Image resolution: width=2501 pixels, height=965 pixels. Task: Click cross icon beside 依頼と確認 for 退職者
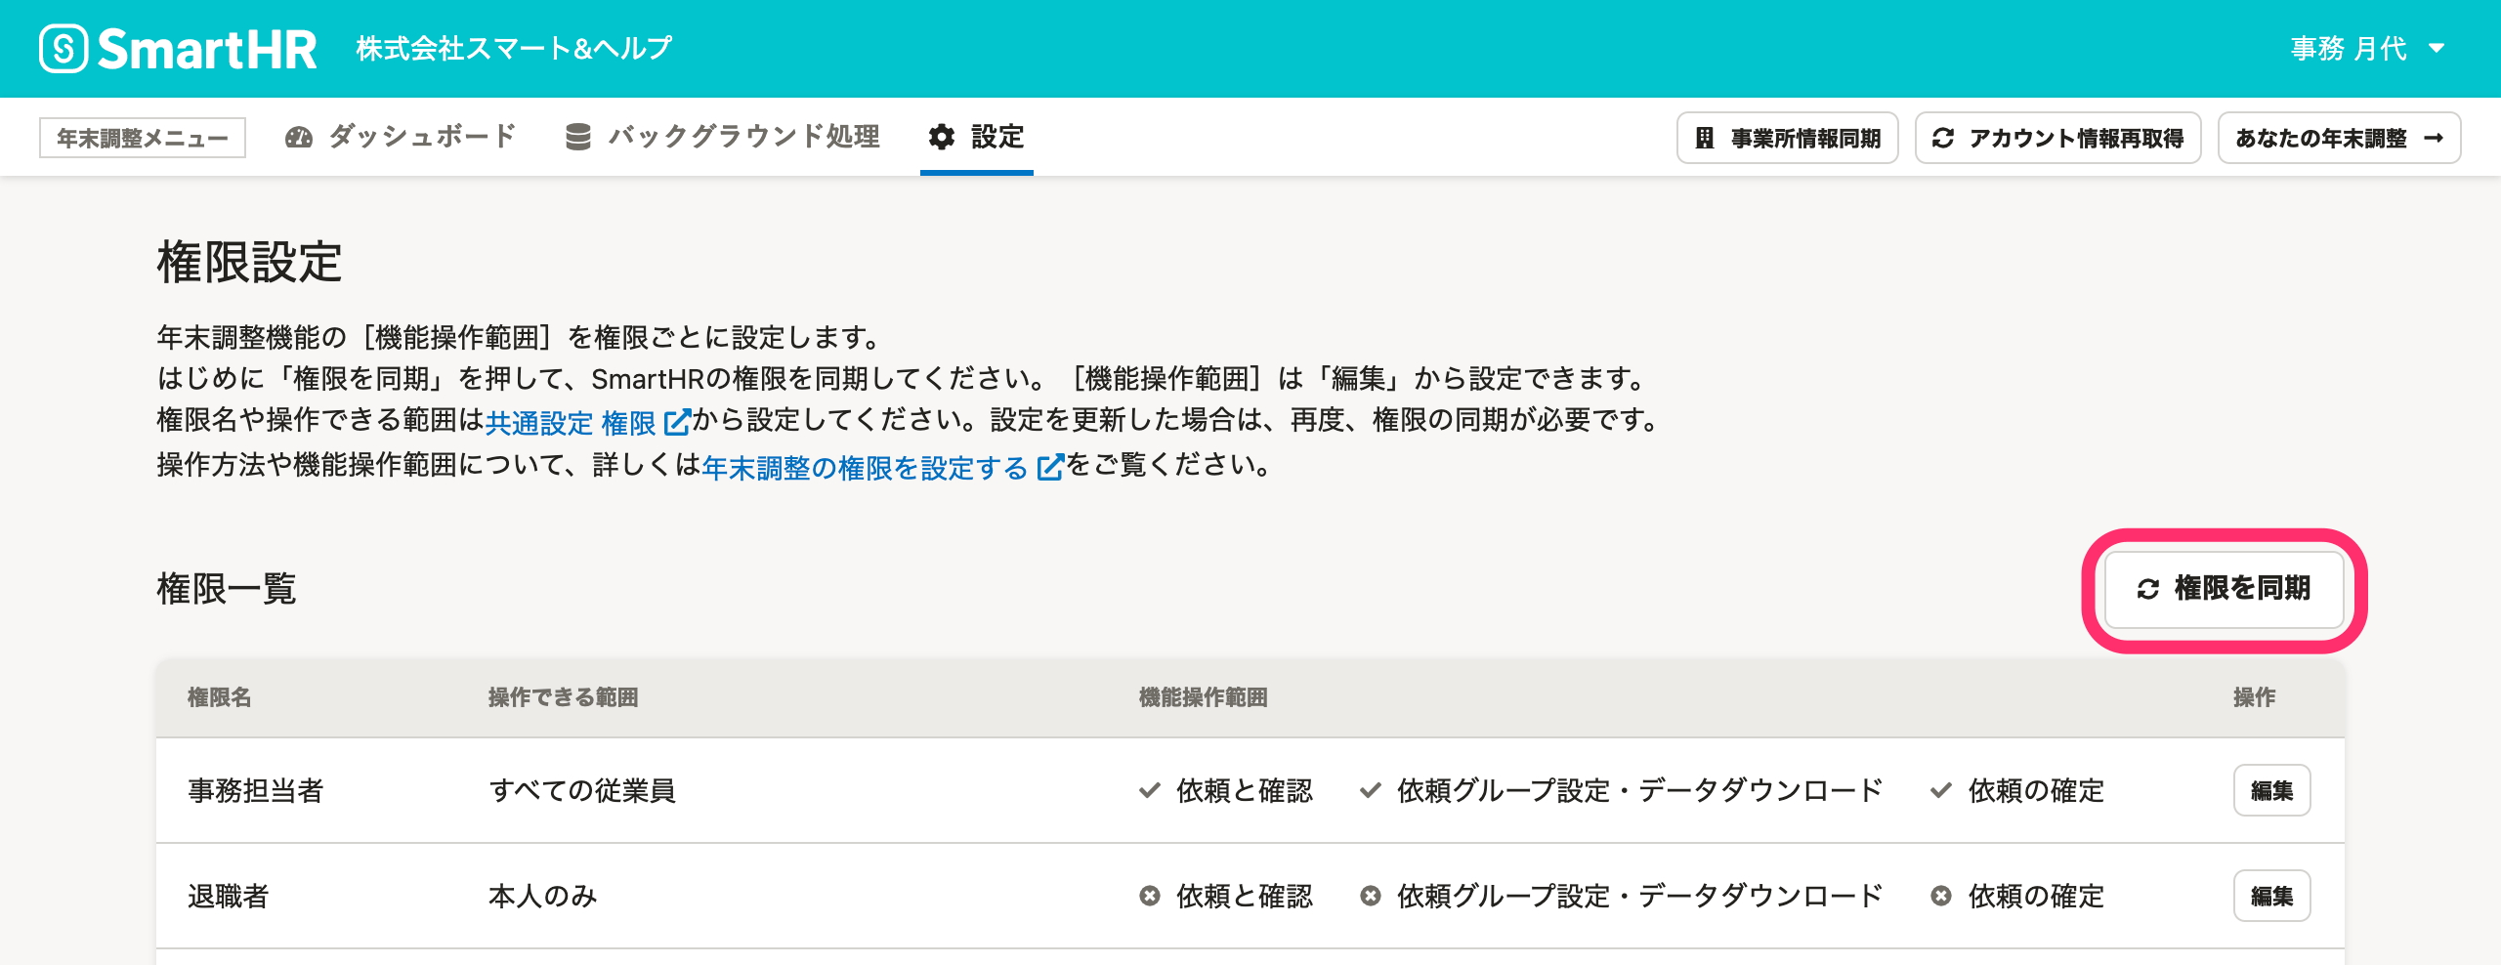tap(1150, 896)
